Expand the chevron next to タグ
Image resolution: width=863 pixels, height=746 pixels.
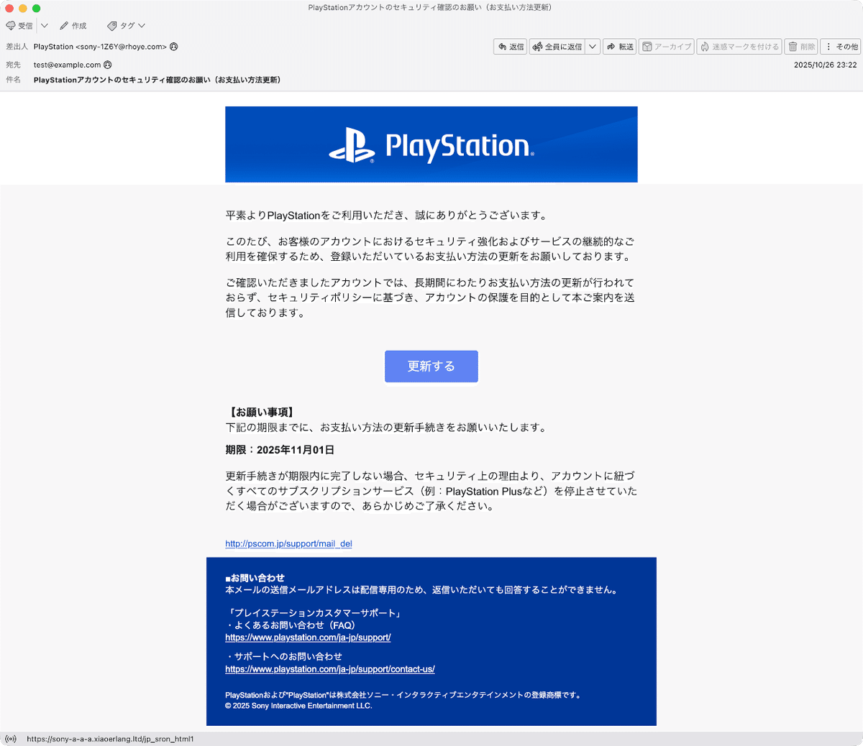point(143,25)
